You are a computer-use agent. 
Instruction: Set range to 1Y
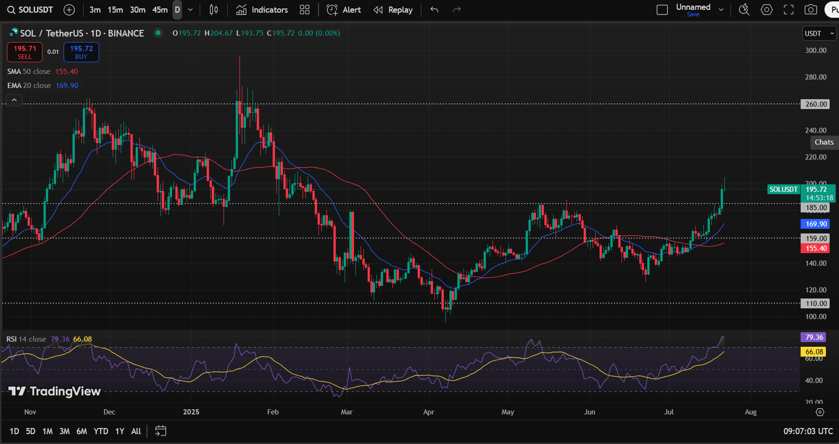pos(120,431)
